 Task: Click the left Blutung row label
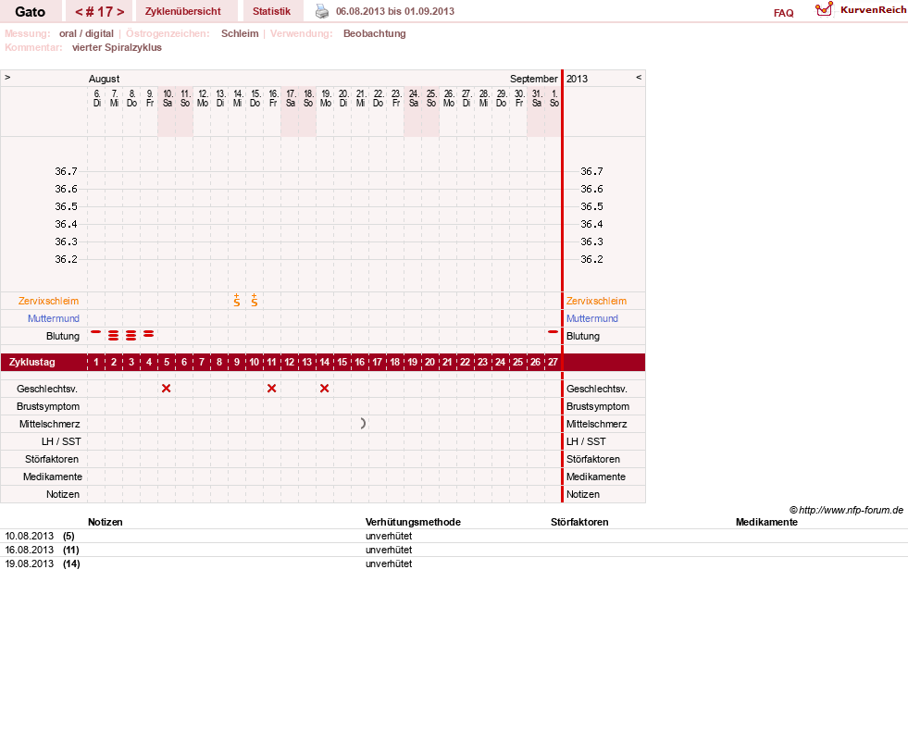click(x=63, y=336)
